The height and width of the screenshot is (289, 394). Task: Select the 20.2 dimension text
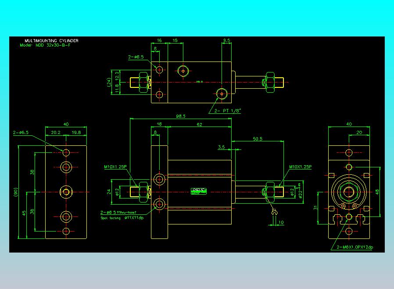(56, 133)
